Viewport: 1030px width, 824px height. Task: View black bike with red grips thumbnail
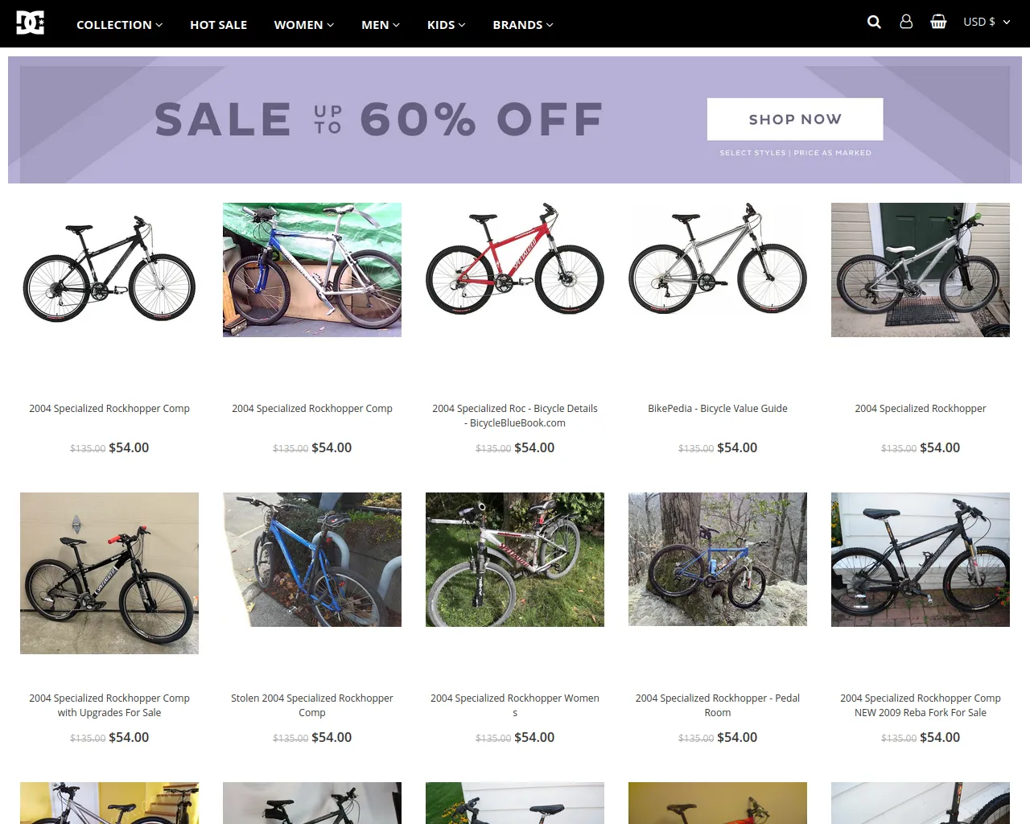click(x=109, y=573)
